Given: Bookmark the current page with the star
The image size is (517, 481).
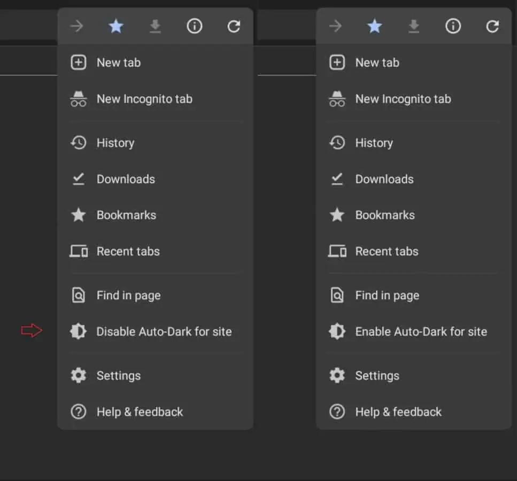Looking at the screenshot, I should click(116, 26).
